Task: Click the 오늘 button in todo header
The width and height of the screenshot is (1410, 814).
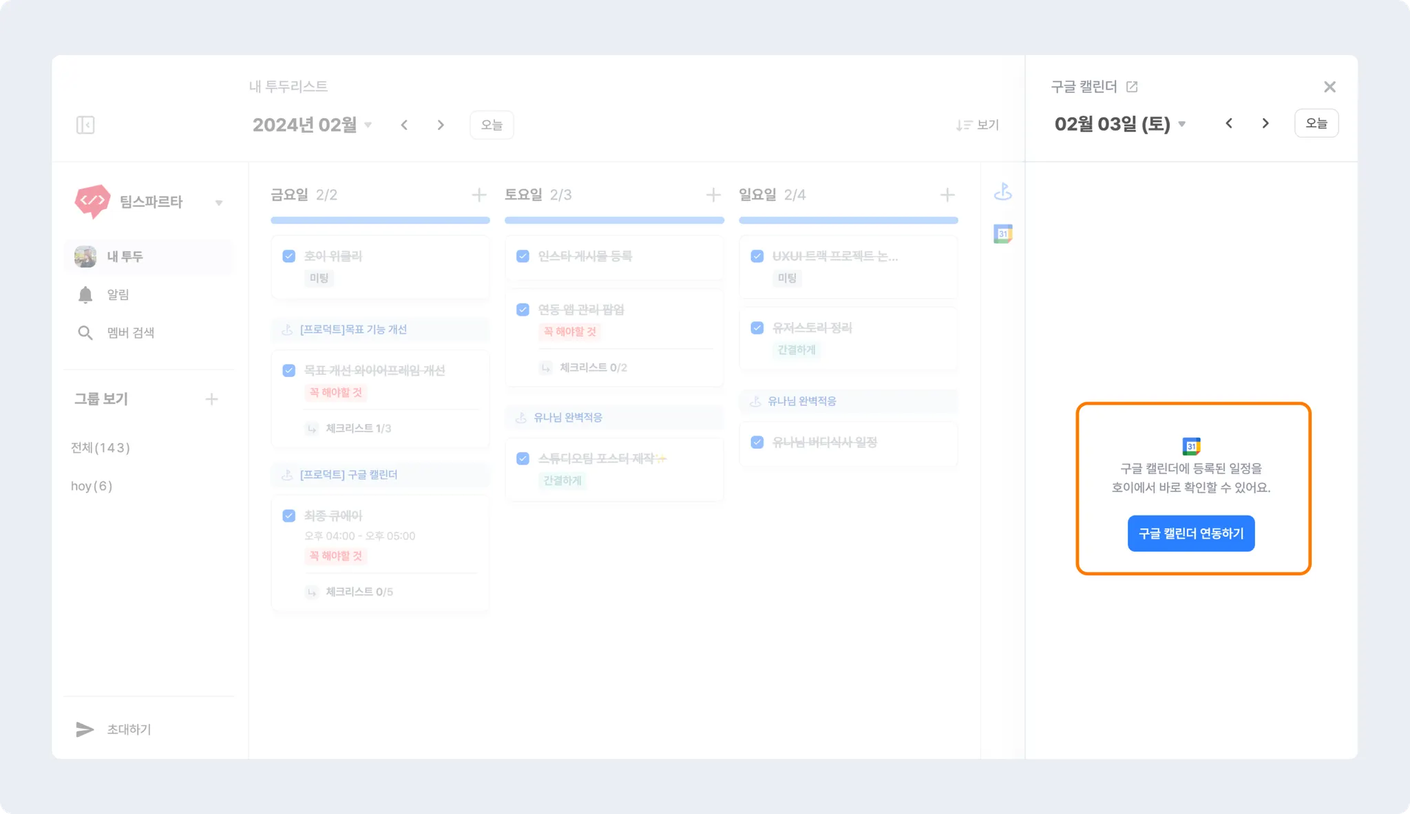Action: 492,125
